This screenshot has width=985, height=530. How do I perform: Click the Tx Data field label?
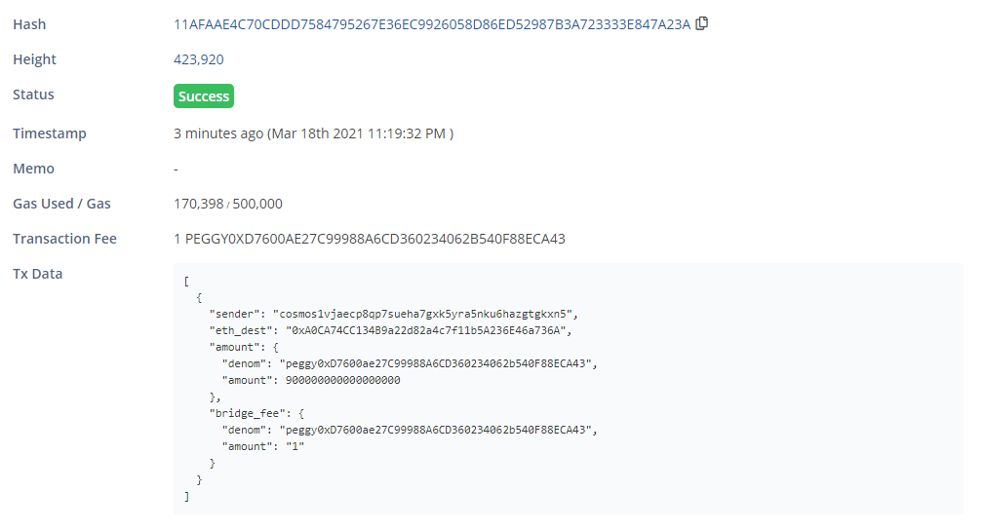37,274
